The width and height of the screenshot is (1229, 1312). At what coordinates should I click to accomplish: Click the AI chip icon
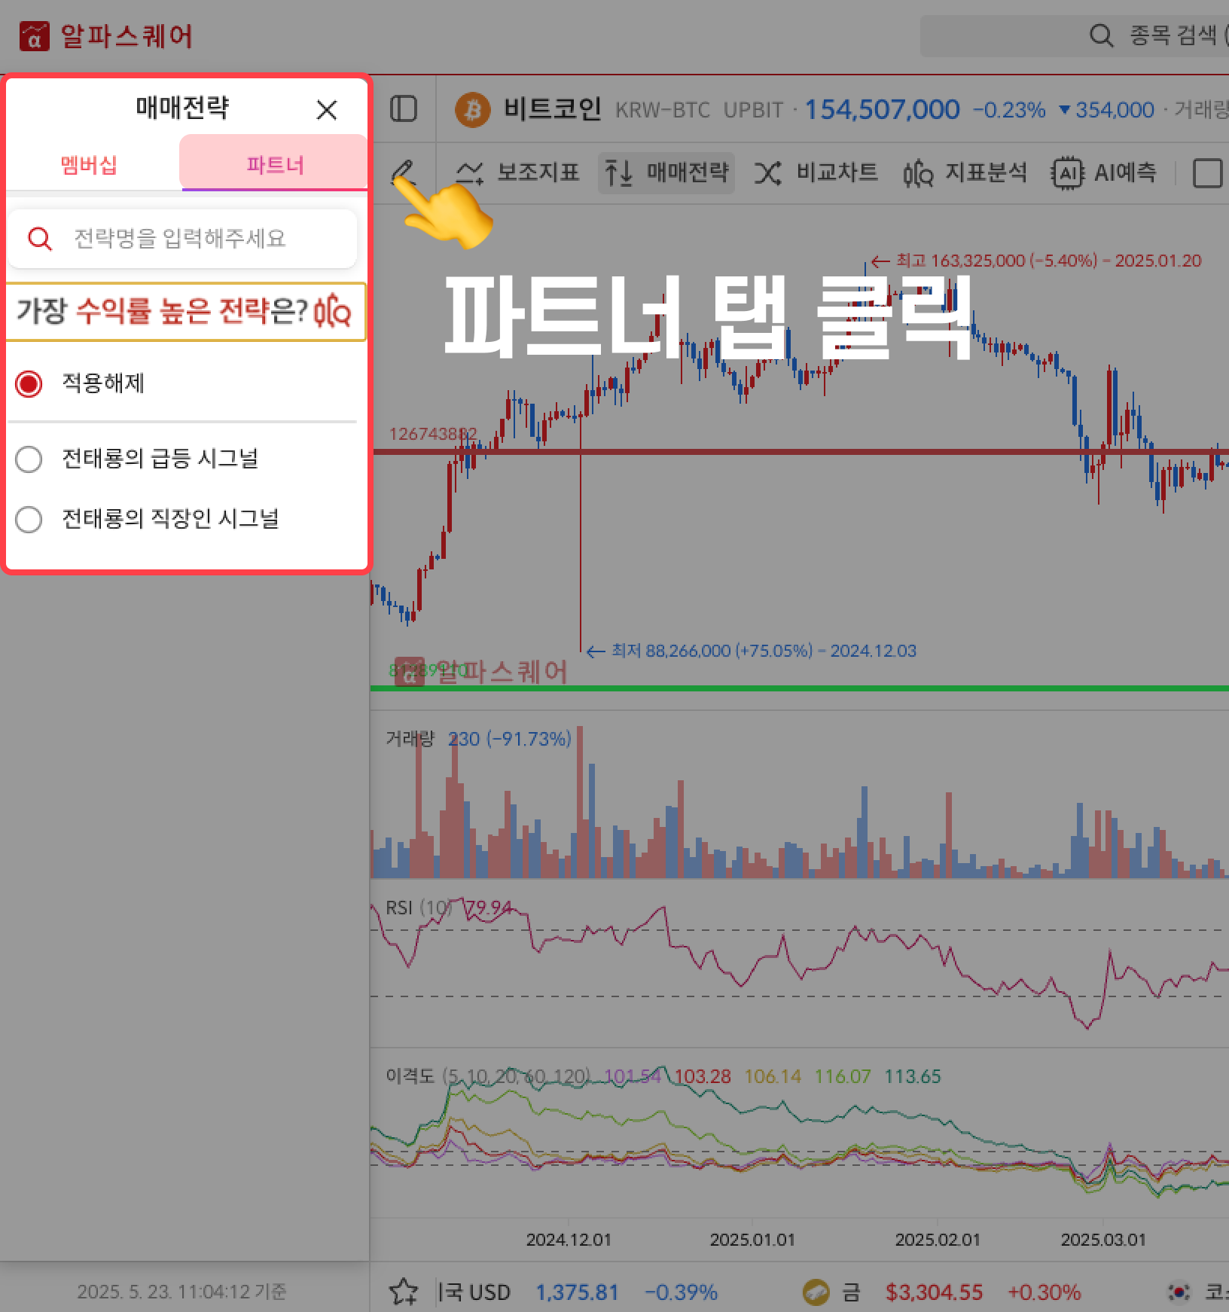coord(1067,173)
